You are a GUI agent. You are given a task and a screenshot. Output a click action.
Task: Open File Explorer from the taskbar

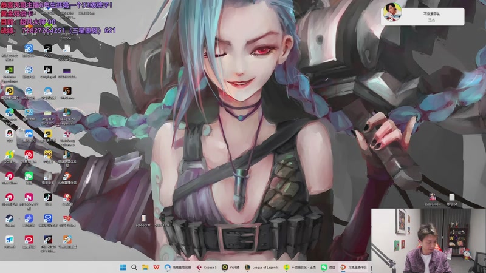(x=145, y=267)
